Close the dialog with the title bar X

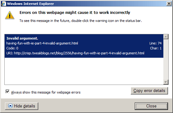tap(169, 4)
